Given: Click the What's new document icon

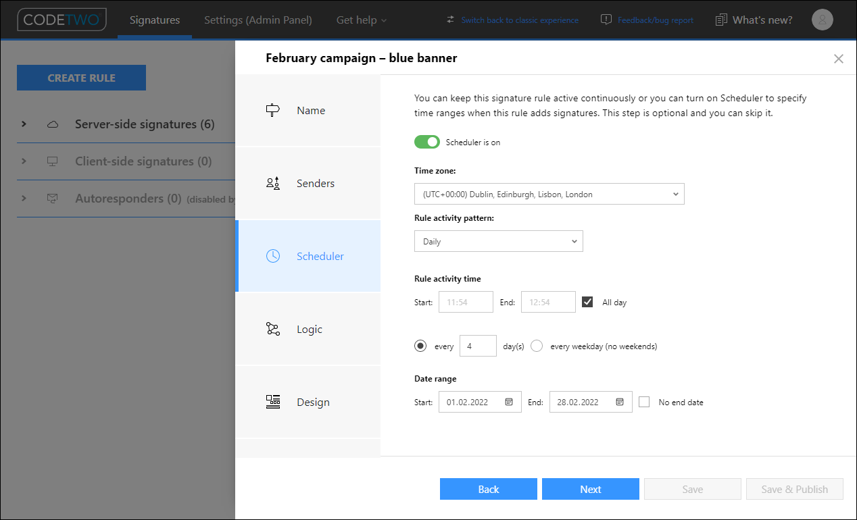Looking at the screenshot, I should [721, 20].
